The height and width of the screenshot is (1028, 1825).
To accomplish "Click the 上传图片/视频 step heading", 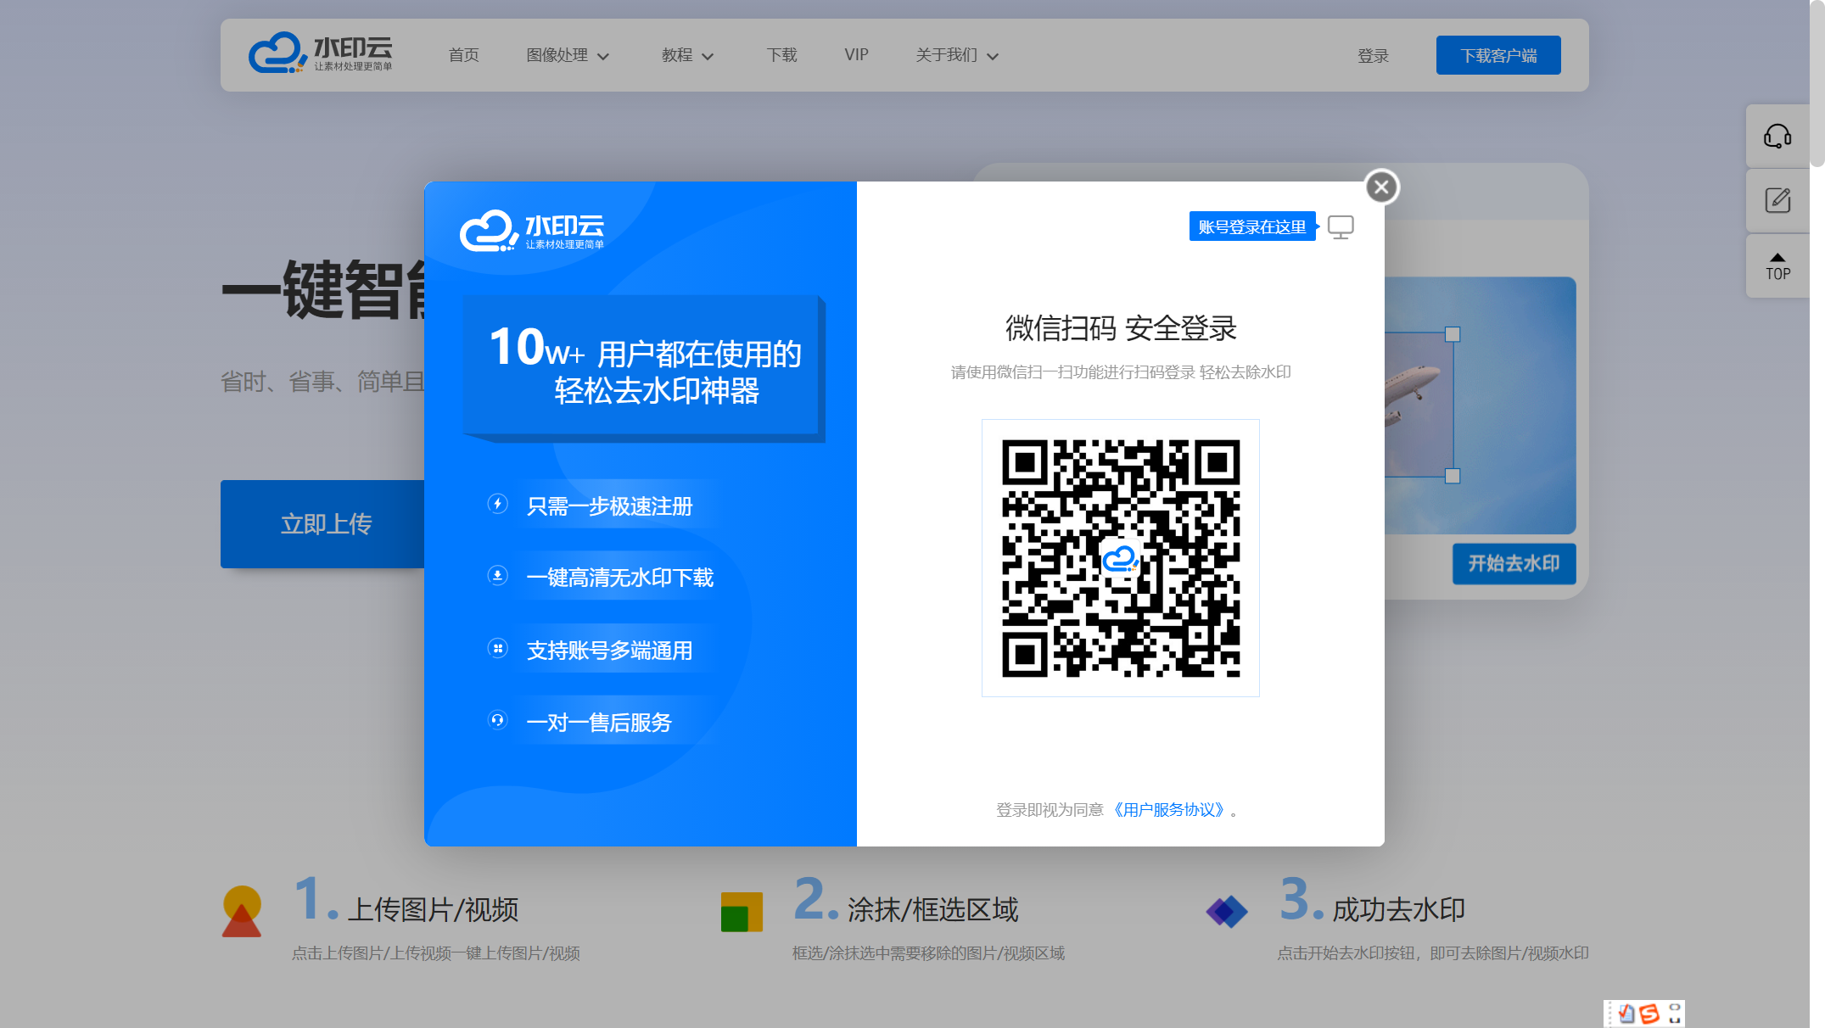I will pyautogui.click(x=433, y=910).
